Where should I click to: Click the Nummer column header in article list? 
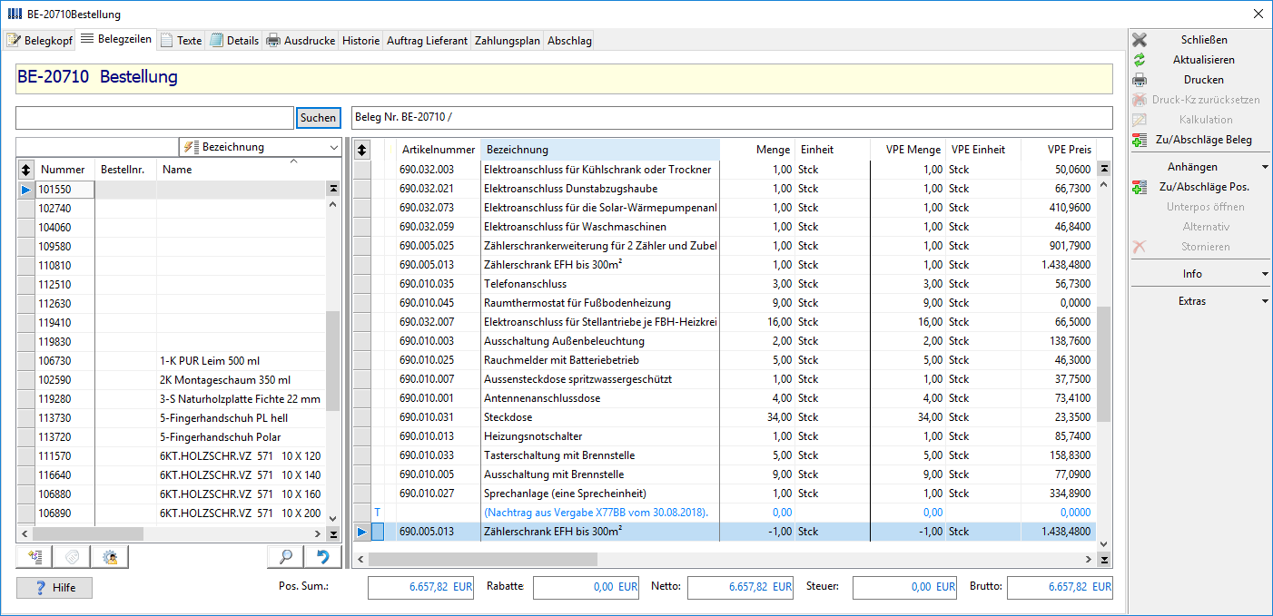tap(65, 169)
